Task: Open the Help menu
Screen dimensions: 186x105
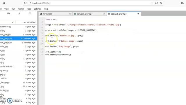Action: click(x=46, y=9)
